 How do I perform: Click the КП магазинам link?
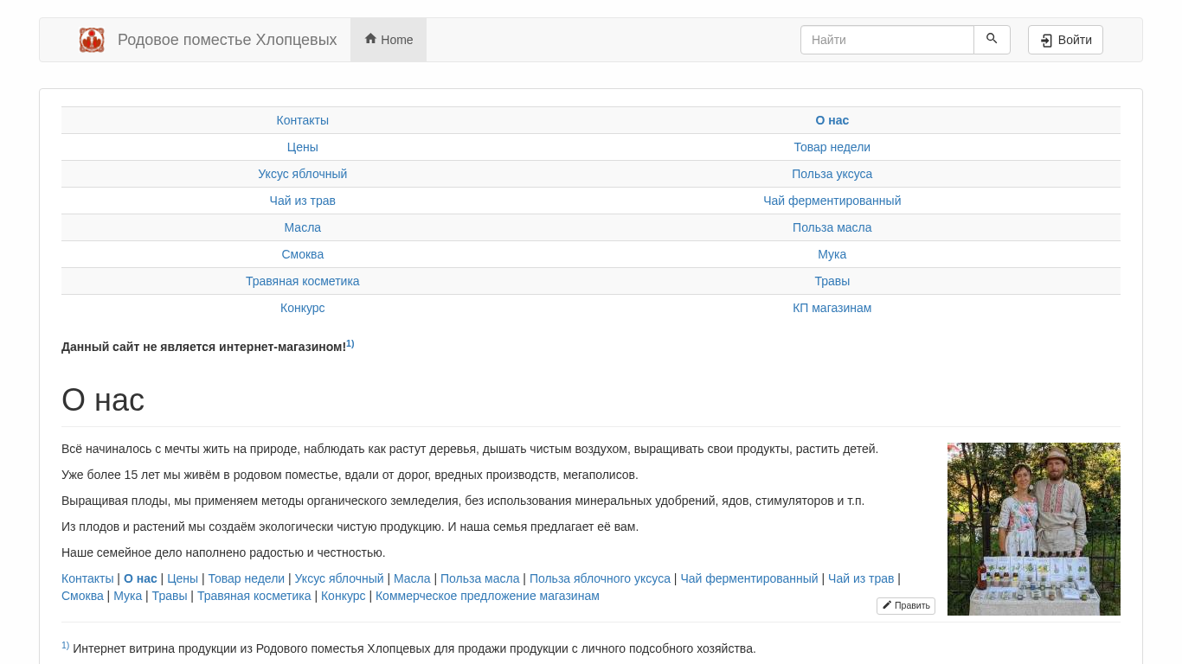pyautogui.click(x=832, y=308)
